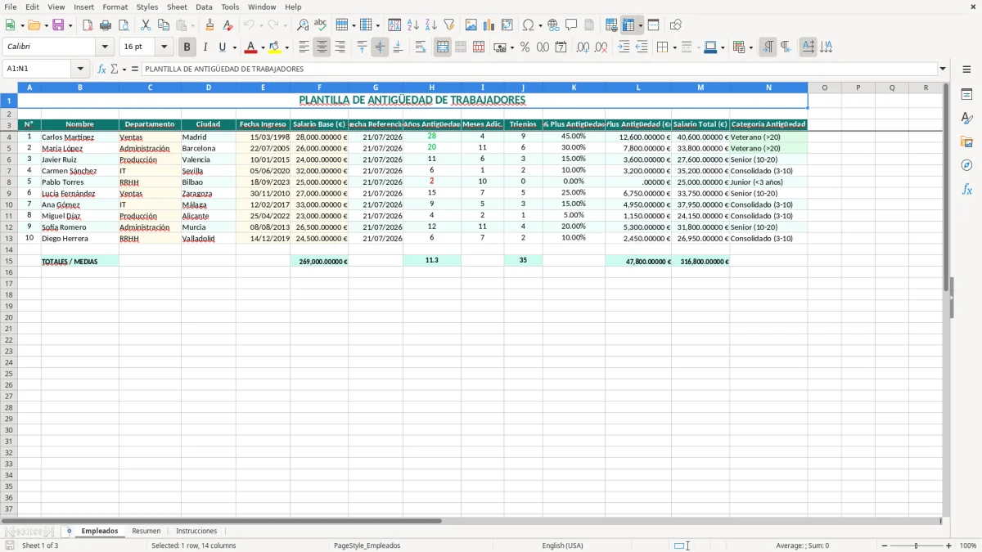The height and width of the screenshot is (552, 982).
Task: Open the sidebar Styles panel icon
Action: click(966, 118)
